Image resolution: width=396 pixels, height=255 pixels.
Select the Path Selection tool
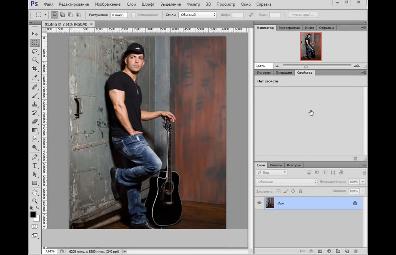(x=35, y=175)
